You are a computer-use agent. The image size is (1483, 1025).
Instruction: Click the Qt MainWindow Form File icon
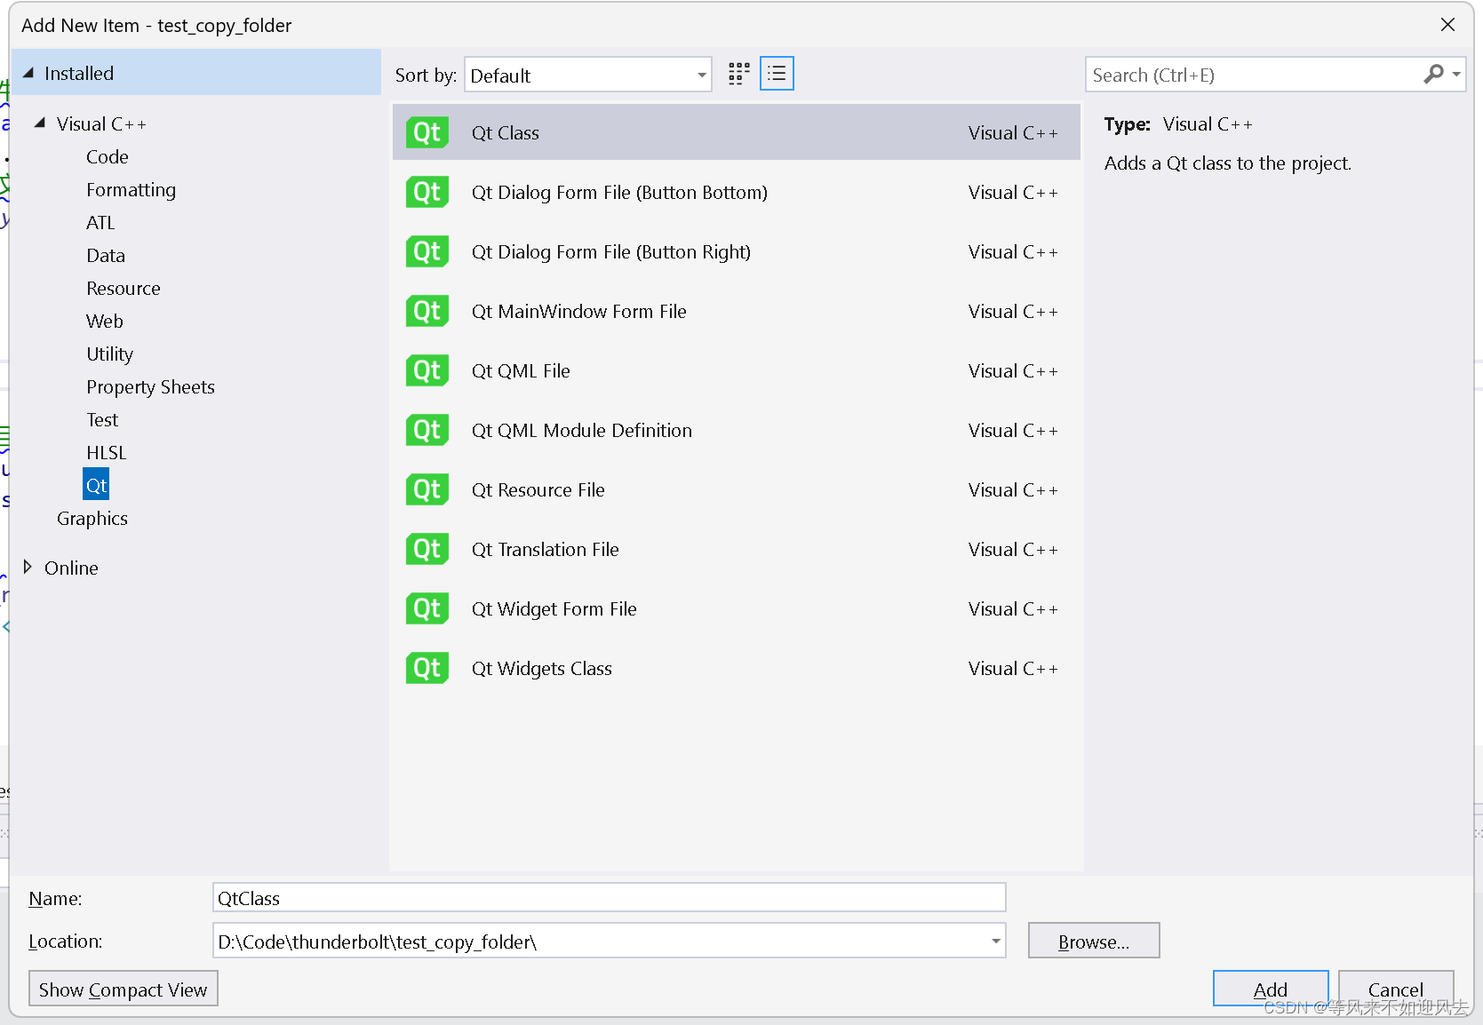(x=427, y=311)
